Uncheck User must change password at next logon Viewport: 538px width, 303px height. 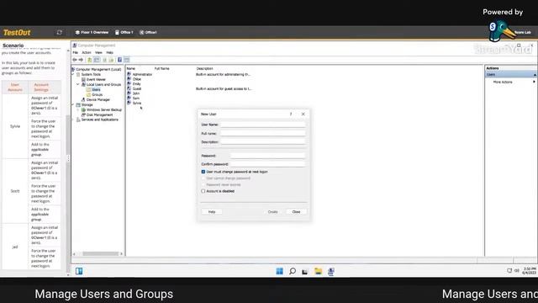coord(203,172)
